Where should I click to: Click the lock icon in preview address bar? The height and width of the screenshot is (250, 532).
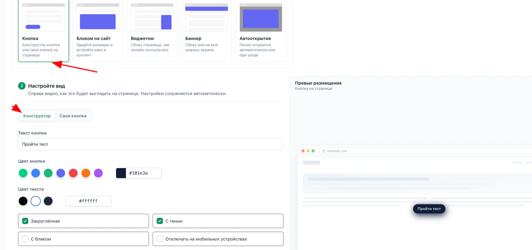click(324, 151)
